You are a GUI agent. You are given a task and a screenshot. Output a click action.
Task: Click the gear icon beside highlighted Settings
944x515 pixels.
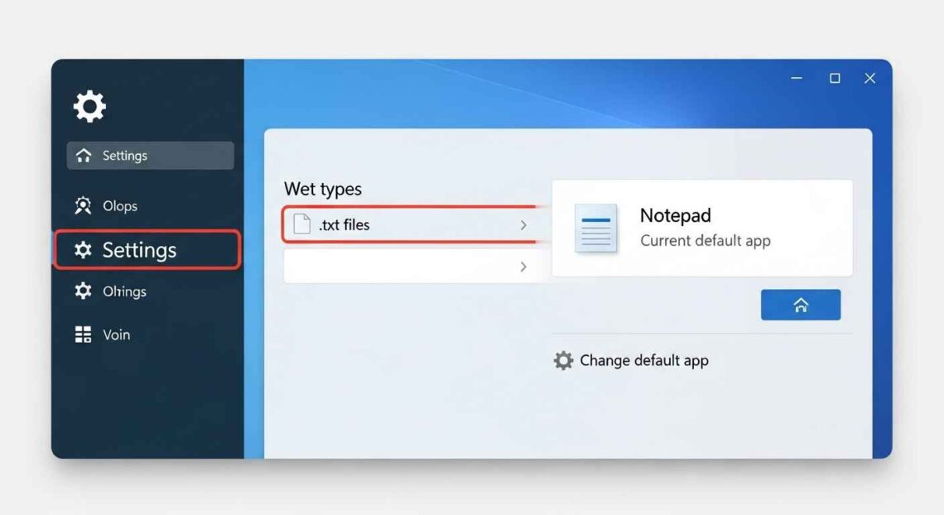point(83,250)
